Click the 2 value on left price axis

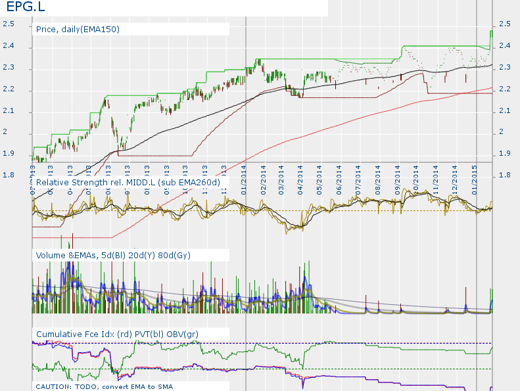tap(5, 132)
